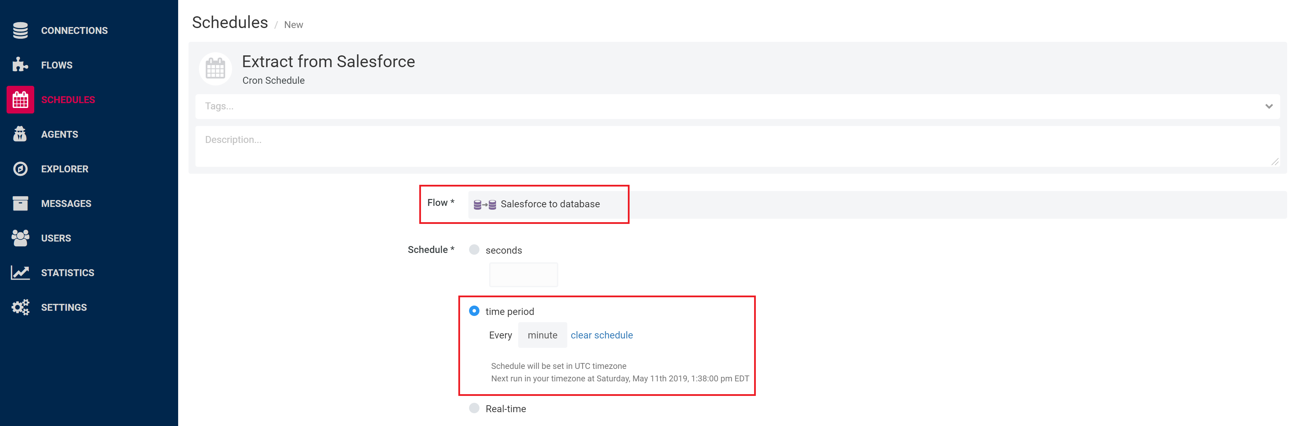Image resolution: width=1292 pixels, height=426 pixels.
Task: Select the Schedules sidebar label
Action: point(68,100)
